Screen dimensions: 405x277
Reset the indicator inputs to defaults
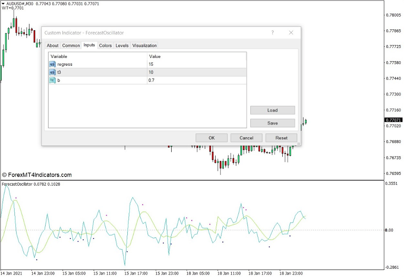point(281,138)
